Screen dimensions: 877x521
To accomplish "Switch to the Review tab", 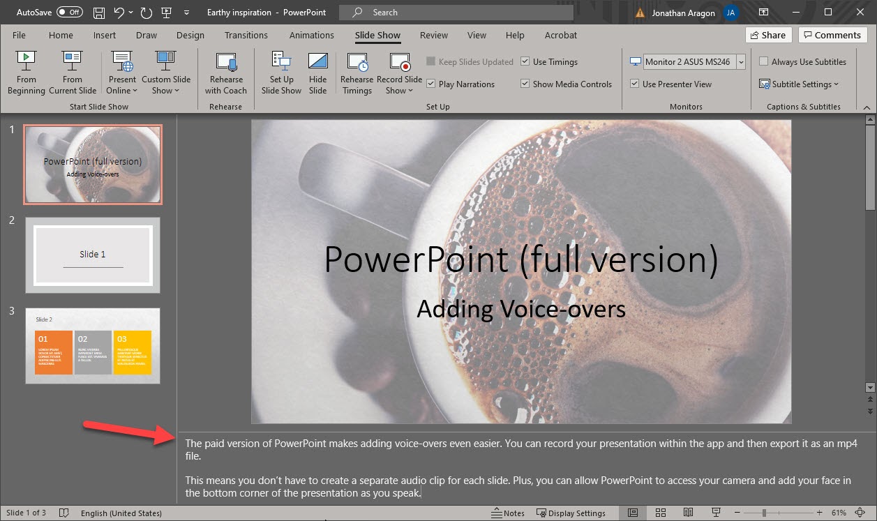I will click(x=434, y=35).
